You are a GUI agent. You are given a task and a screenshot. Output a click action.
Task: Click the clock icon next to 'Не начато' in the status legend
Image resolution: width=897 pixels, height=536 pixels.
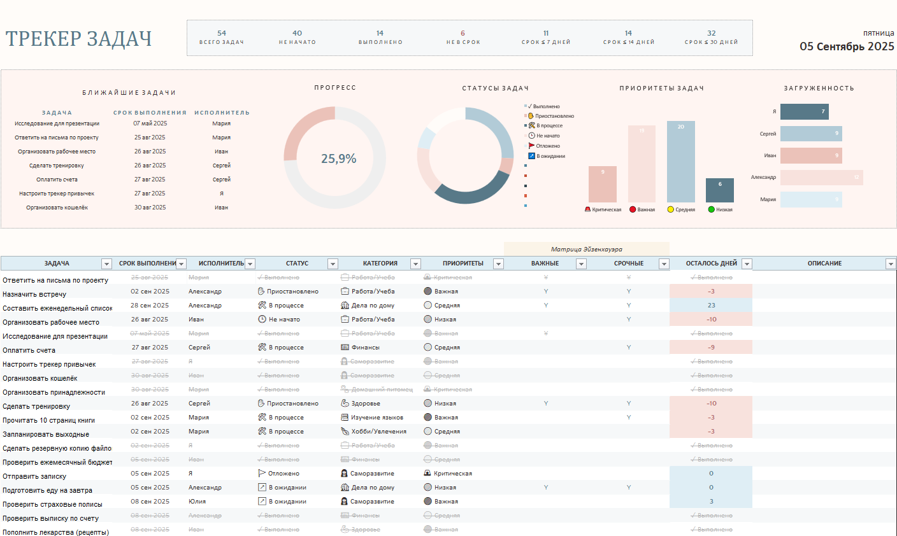(x=531, y=136)
